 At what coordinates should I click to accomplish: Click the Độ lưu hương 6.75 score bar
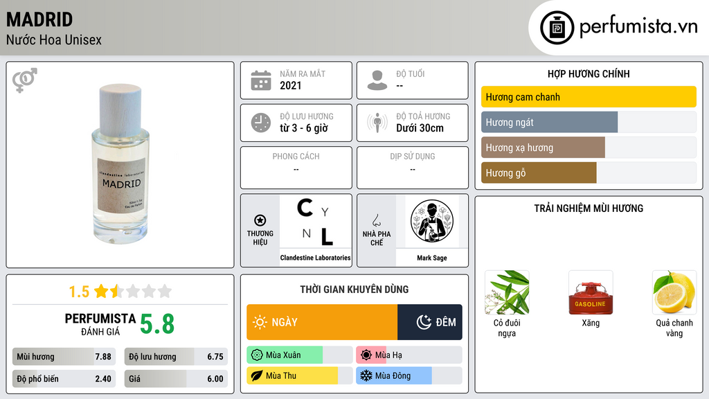click(x=176, y=357)
